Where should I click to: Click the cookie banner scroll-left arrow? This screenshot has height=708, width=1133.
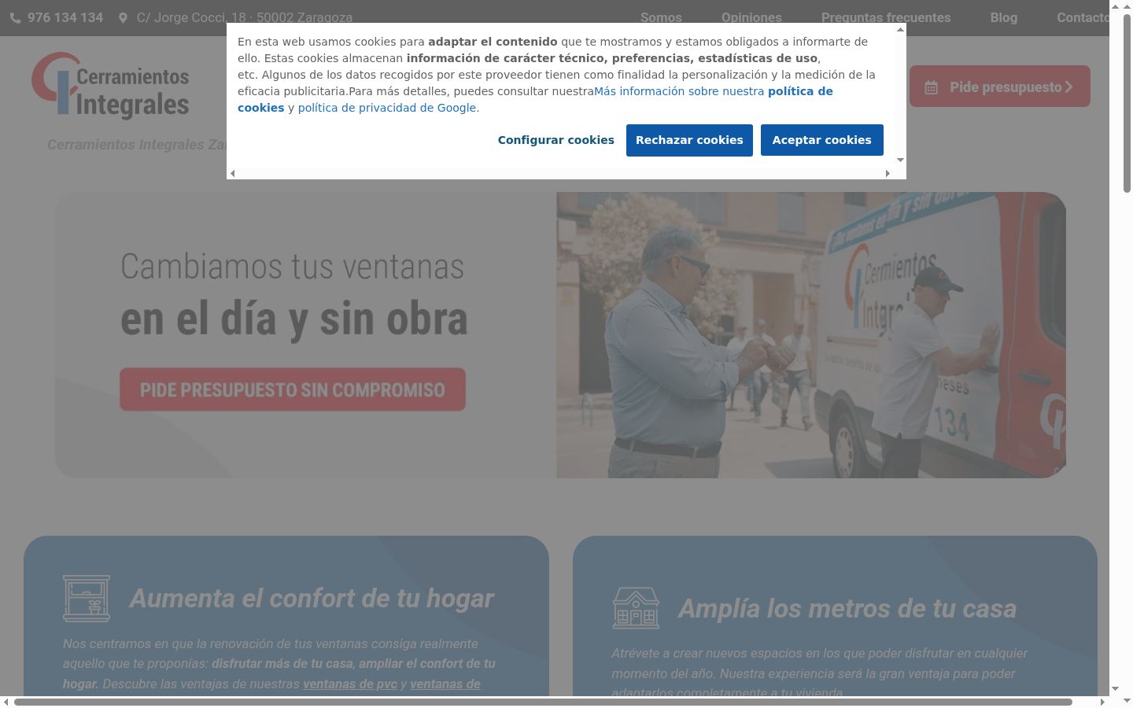tap(232, 174)
